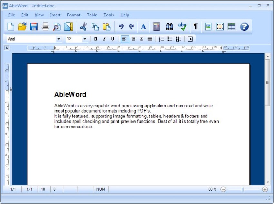Apply the numbered list style
Viewport: 274px width, 204px height.
click(x=161, y=39)
